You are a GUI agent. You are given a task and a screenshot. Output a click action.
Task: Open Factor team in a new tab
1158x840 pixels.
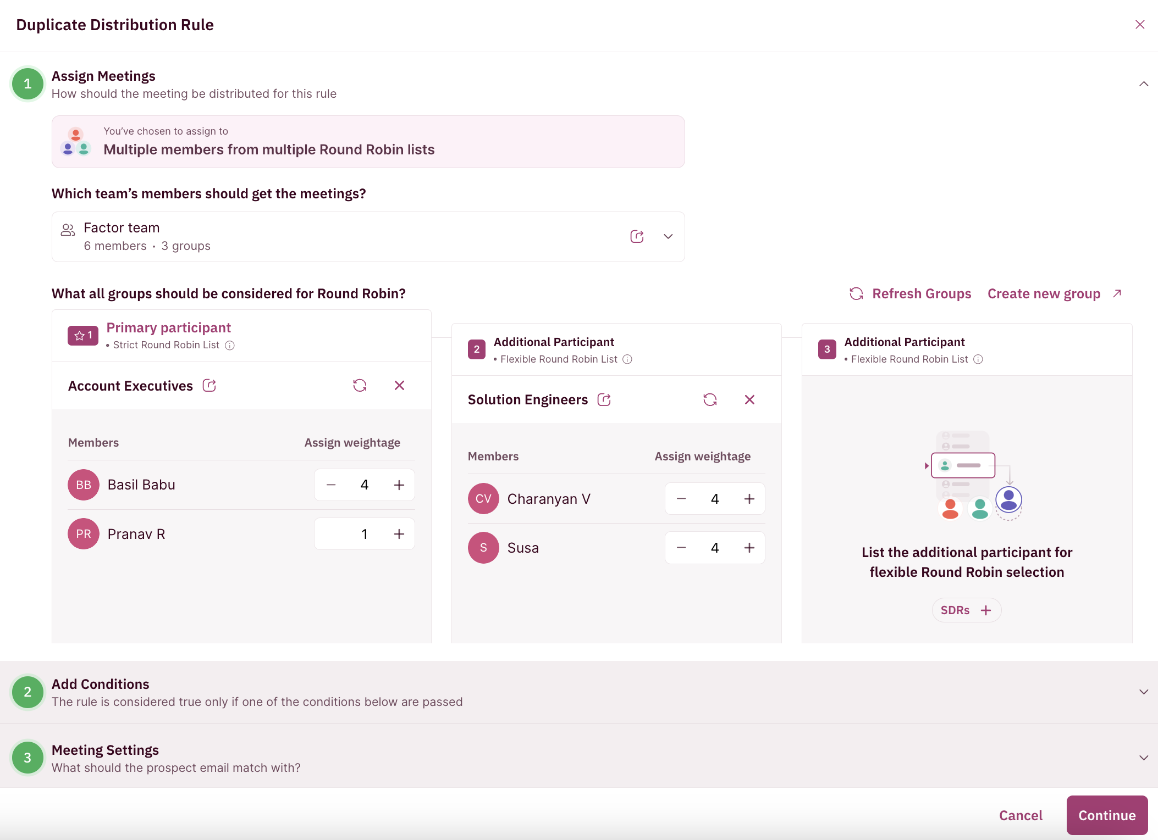(x=637, y=236)
